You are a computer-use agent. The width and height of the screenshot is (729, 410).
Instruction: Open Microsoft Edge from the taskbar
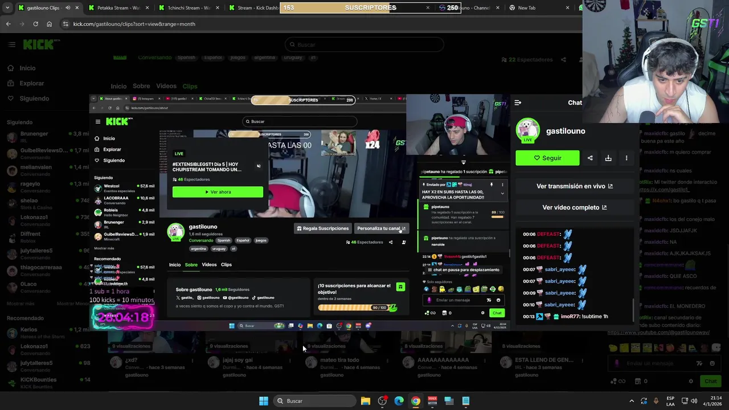[399, 401]
